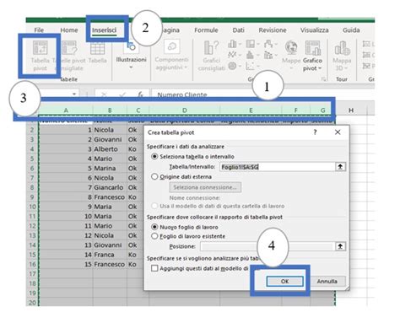Insert a pie chart icon
The height and width of the screenshot is (323, 400).
click(x=232, y=66)
